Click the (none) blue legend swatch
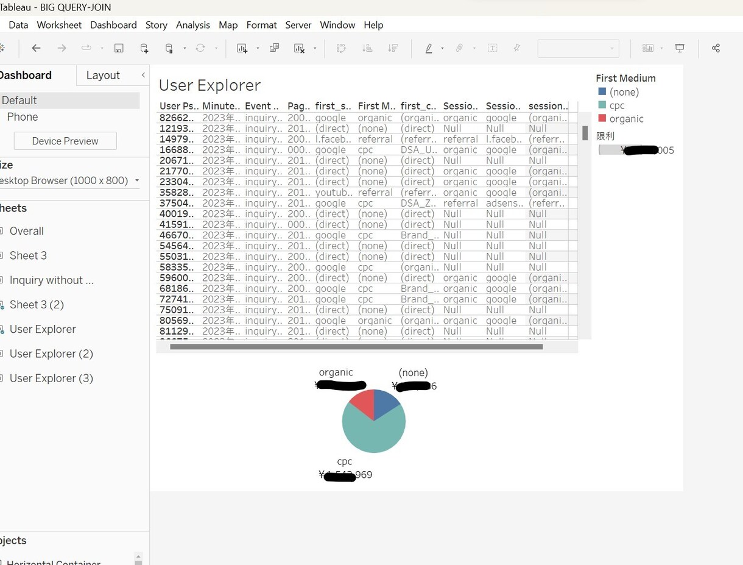This screenshot has width=743, height=565. click(x=602, y=92)
